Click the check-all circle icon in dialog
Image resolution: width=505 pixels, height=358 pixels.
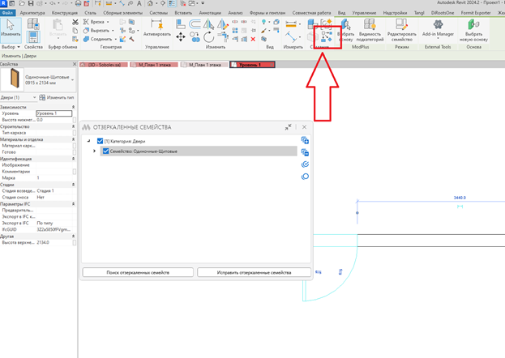[x=305, y=164]
